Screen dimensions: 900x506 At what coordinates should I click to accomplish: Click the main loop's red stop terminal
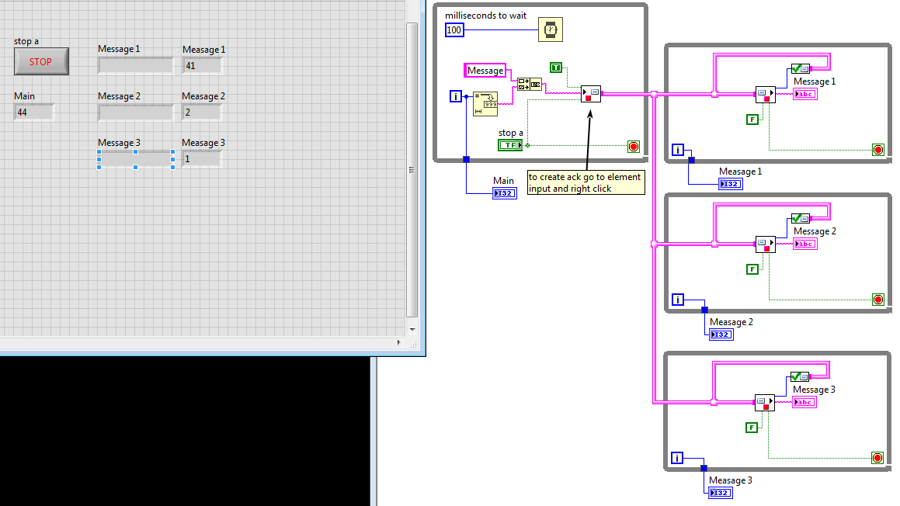633,146
